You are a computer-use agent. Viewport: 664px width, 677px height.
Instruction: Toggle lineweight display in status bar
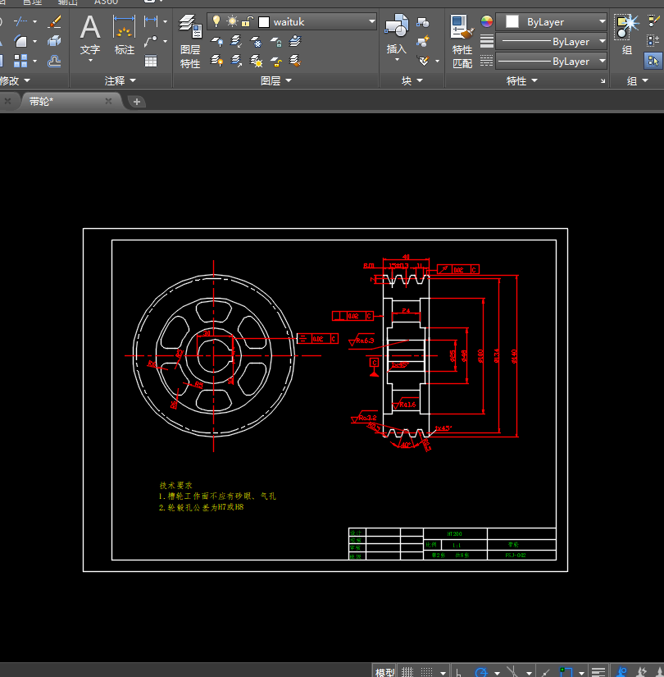(x=598, y=672)
